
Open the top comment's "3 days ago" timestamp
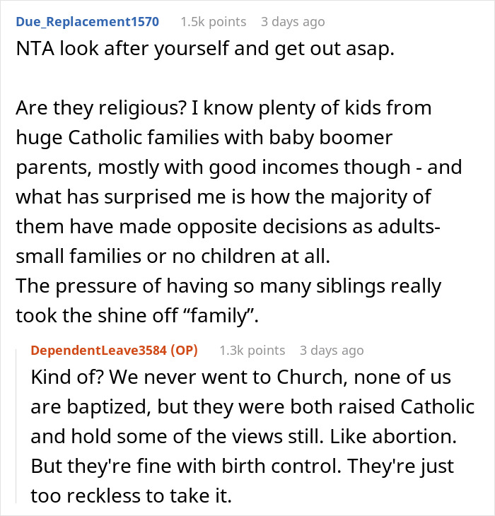(x=293, y=22)
